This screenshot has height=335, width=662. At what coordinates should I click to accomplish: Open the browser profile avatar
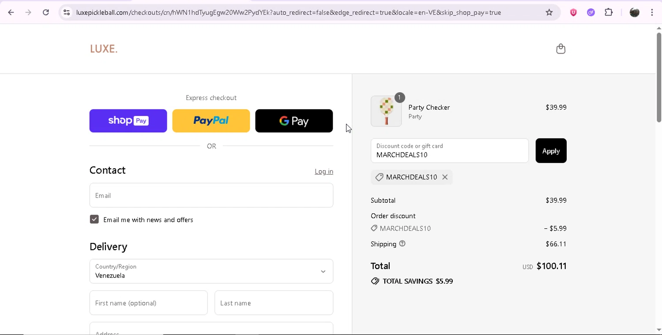635,12
